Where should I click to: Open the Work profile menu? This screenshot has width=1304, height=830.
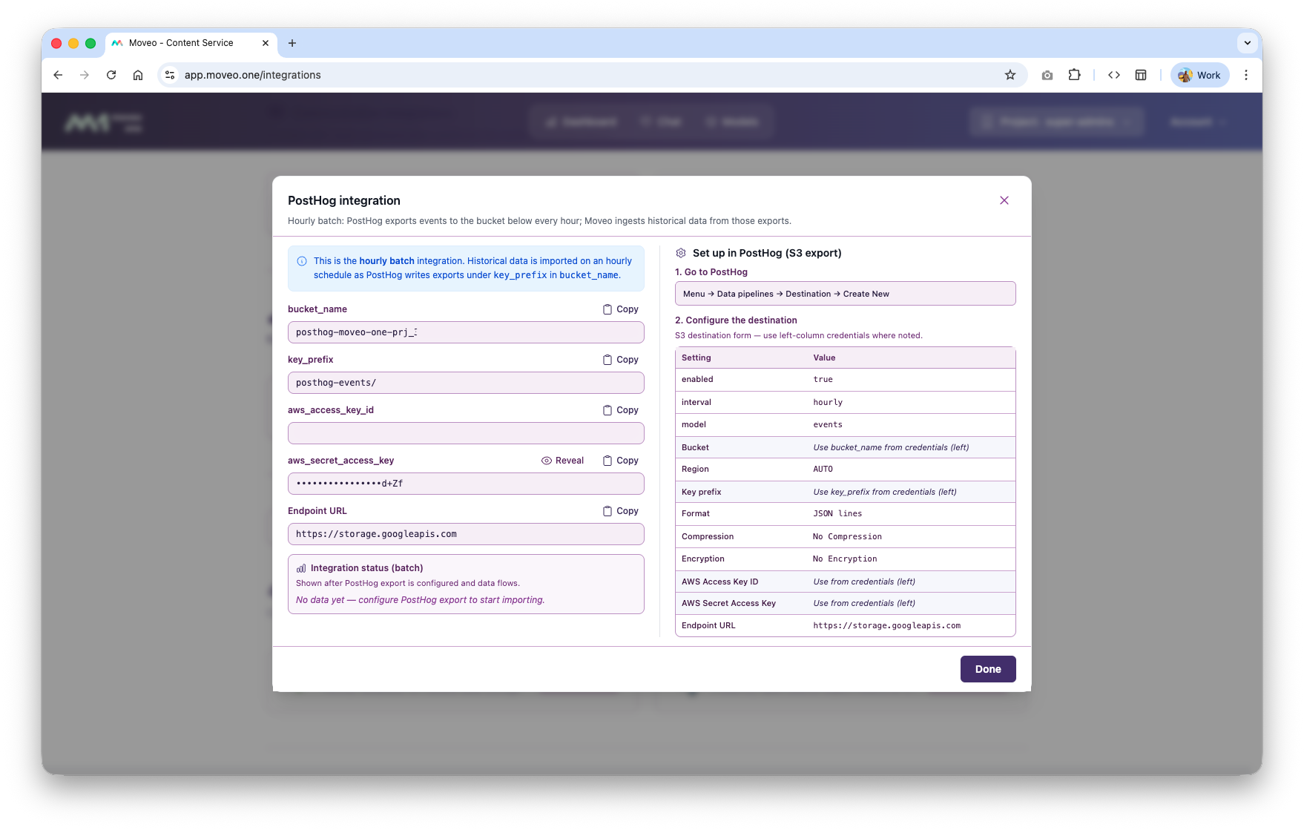[x=1199, y=75]
